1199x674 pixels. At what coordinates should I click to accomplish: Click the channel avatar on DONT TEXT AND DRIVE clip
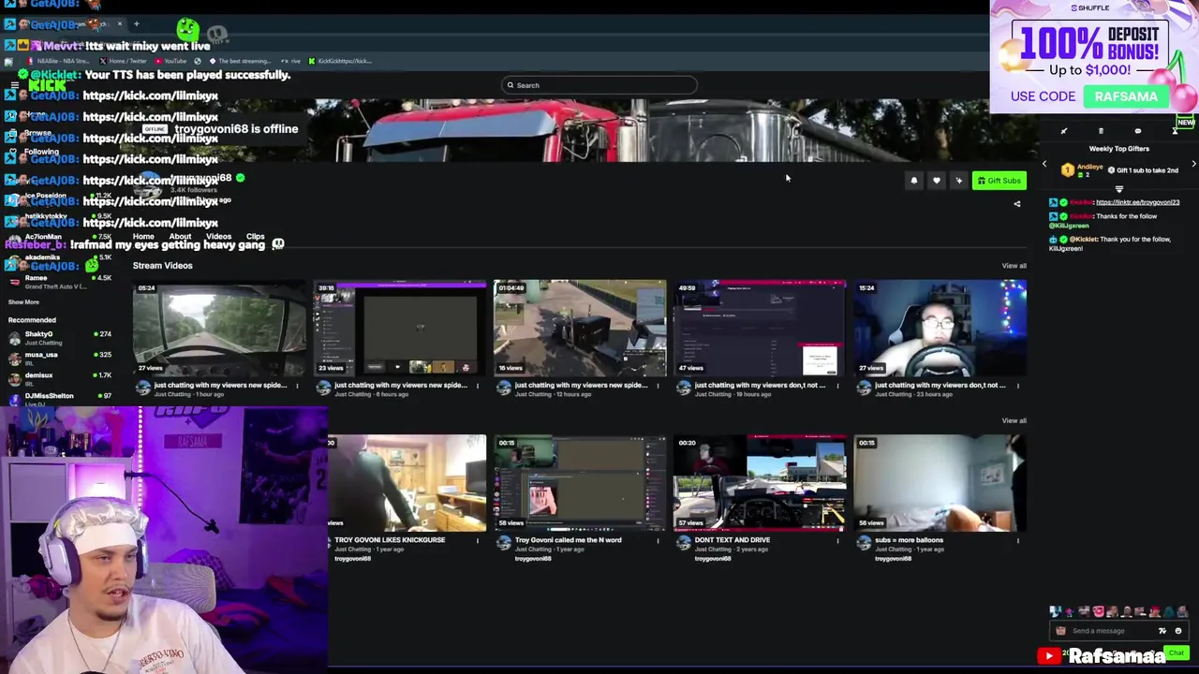[683, 543]
